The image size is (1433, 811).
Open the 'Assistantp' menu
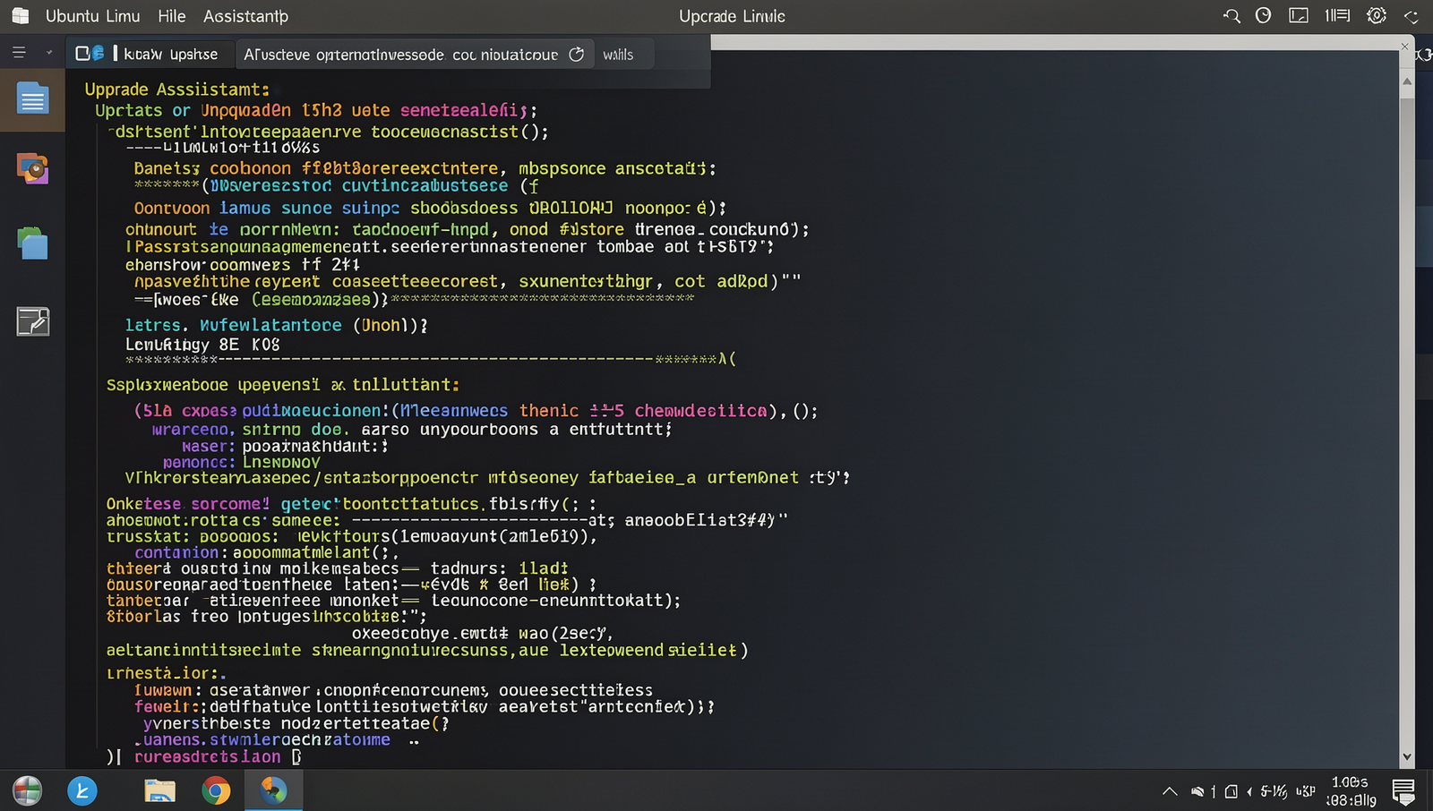(x=245, y=16)
